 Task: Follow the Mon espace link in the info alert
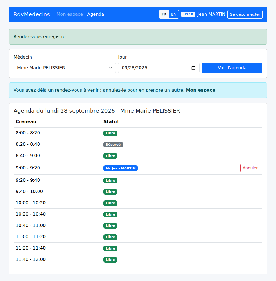pyautogui.click(x=201, y=90)
